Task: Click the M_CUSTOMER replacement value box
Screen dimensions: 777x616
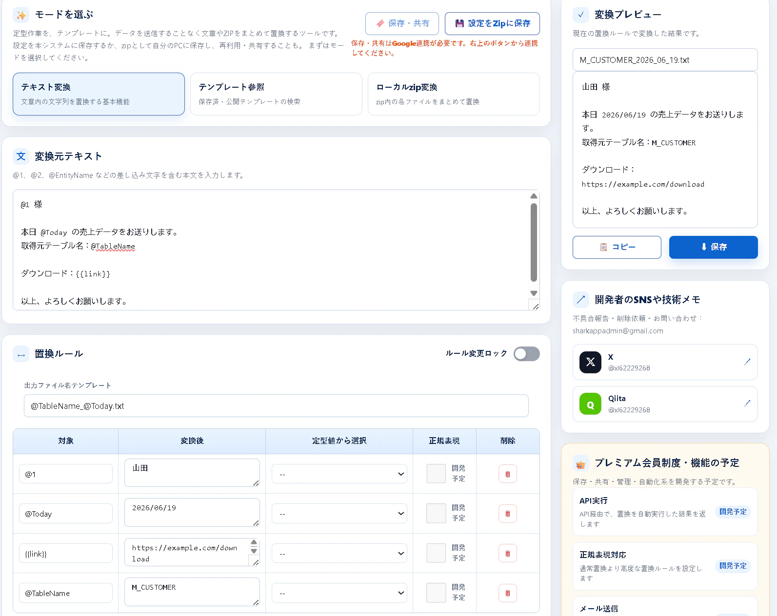Action: pos(192,592)
